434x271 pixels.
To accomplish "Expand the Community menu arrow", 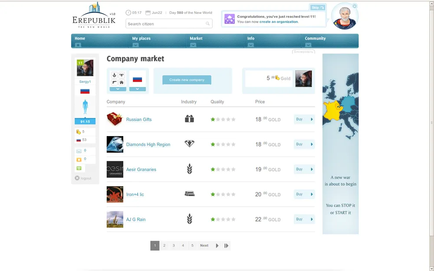I will 308,45.
